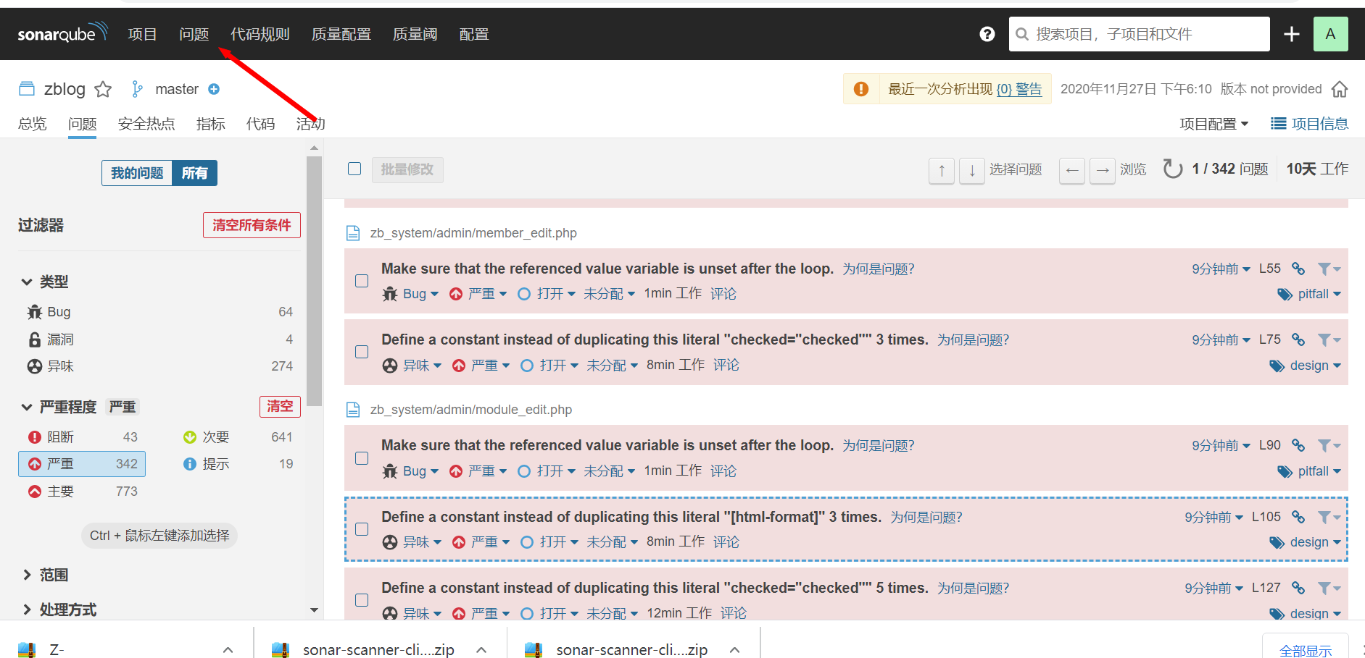Open 项目信息 link
The image size is (1365, 658).
[1310, 124]
